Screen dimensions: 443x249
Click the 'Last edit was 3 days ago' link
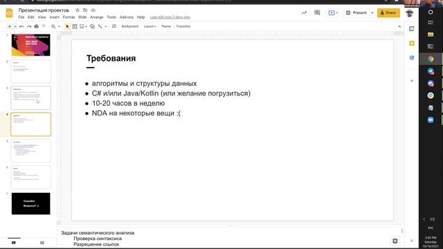[x=170, y=17]
